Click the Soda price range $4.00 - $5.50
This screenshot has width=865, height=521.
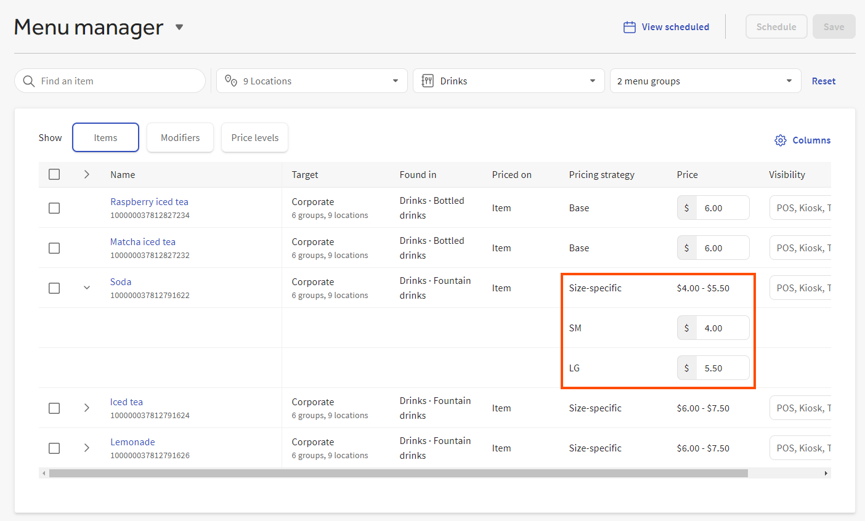(703, 288)
